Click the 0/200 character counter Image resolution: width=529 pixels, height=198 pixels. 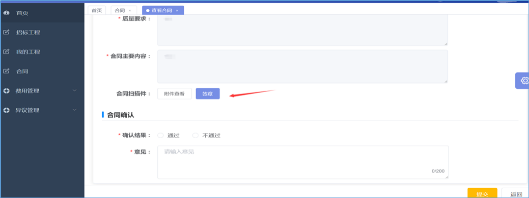pos(438,171)
